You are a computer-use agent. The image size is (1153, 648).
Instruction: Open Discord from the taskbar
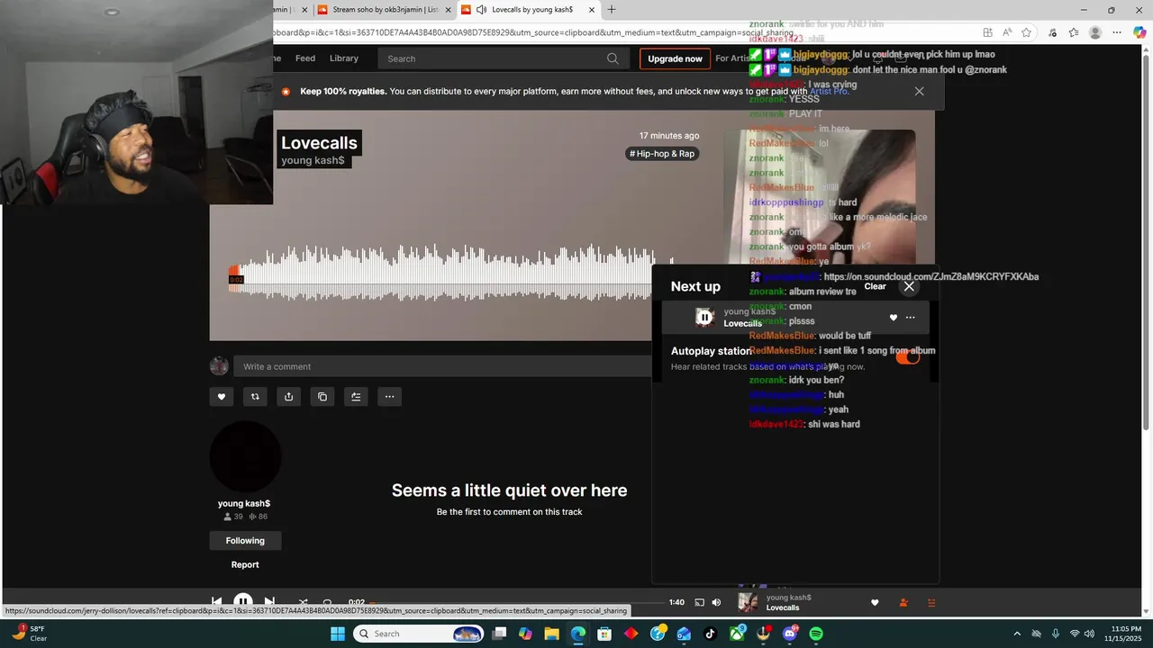pos(790,634)
